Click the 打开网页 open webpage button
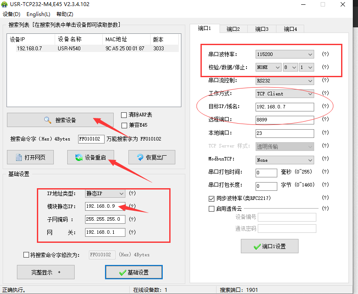 (x=30, y=157)
